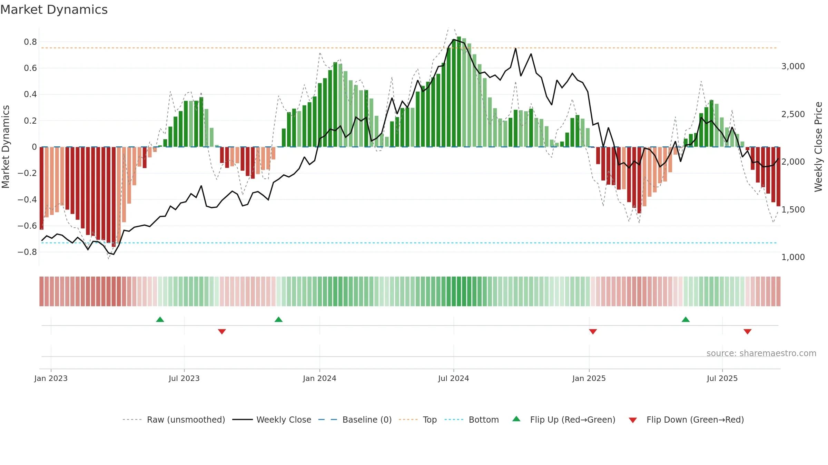Click the 2,500 price tick on right axis
Image resolution: width=828 pixels, height=465 pixels.
(793, 114)
